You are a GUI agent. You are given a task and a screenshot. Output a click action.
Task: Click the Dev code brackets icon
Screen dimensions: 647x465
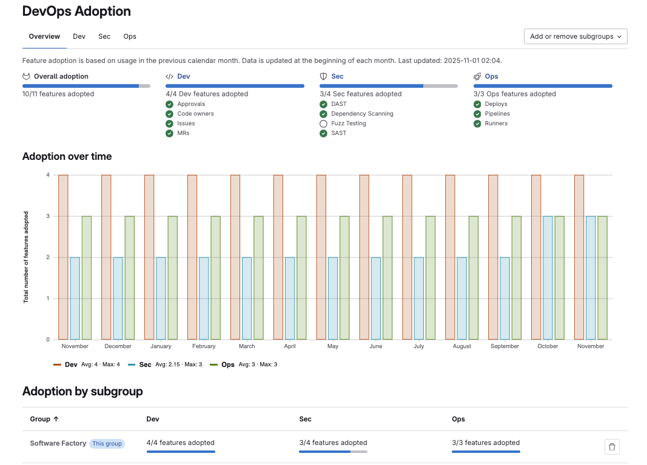coord(169,77)
